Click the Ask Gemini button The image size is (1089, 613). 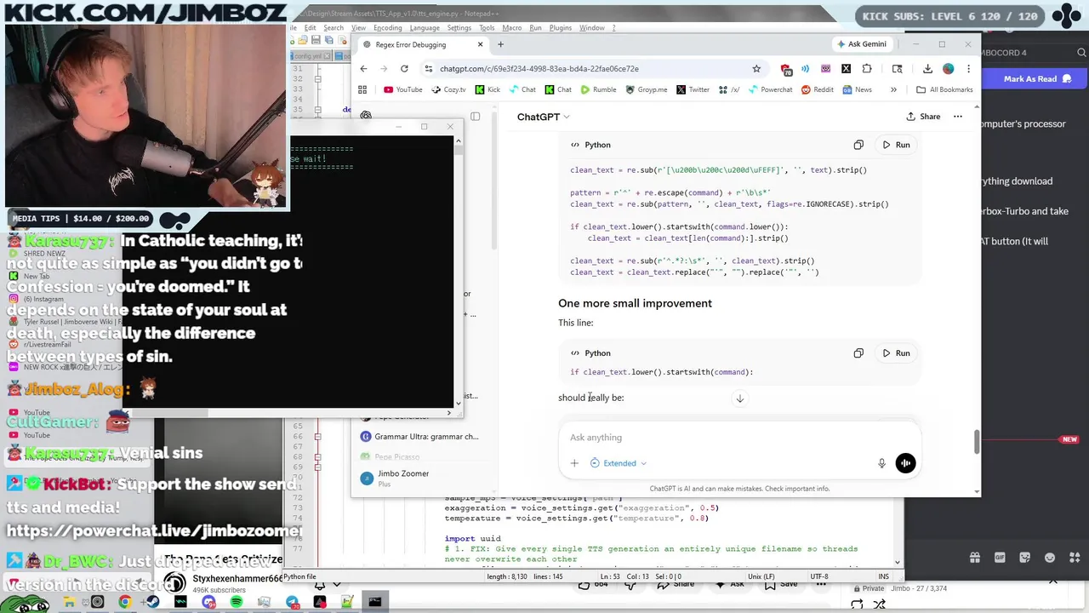pos(861,44)
